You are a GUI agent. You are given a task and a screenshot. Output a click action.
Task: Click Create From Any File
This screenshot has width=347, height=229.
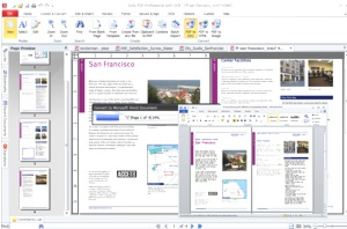click(130, 28)
